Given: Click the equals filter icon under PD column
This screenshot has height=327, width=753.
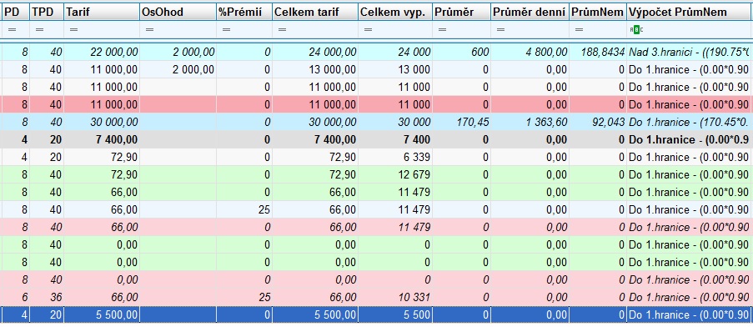Looking at the screenshot, I should (12, 30).
